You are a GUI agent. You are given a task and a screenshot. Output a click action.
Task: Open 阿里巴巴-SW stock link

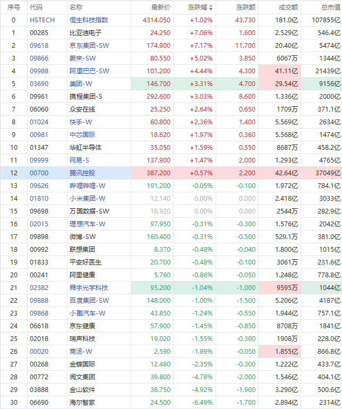click(89, 71)
